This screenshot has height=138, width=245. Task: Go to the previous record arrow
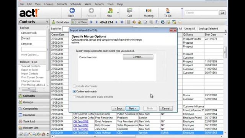point(96,22)
